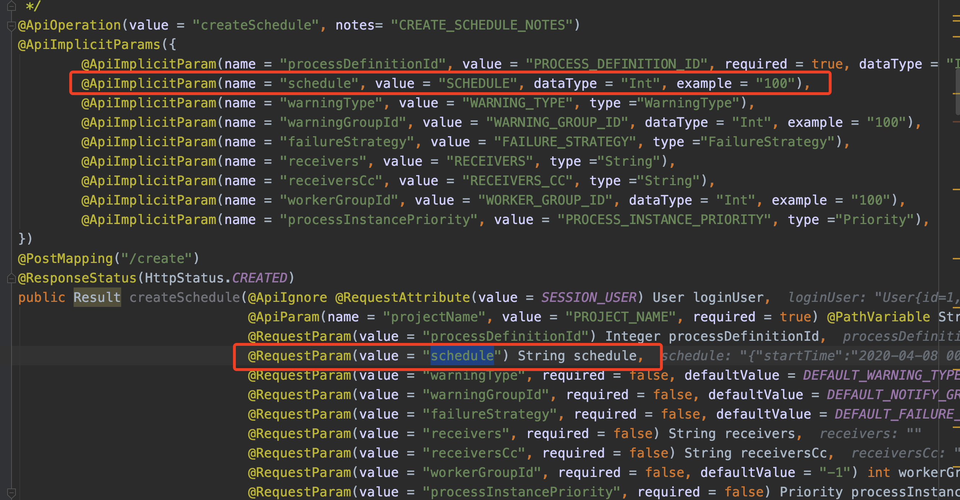The height and width of the screenshot is (500, 960).
Task: Click the "-1" default value string
Action: point(835,473)
